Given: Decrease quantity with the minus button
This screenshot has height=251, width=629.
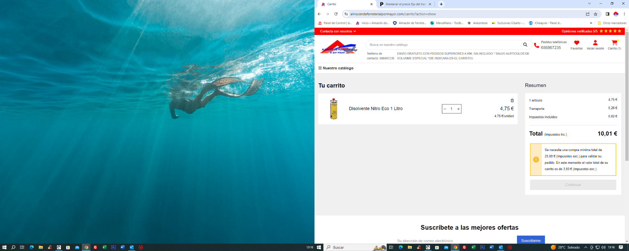Looking at the screenshot, I should [x=445, y=109].
